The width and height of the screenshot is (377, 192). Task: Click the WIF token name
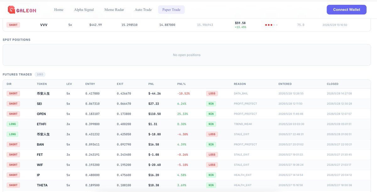(40, 165)
